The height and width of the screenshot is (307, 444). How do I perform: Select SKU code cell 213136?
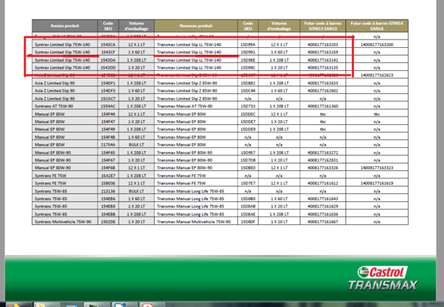(108, 191)
